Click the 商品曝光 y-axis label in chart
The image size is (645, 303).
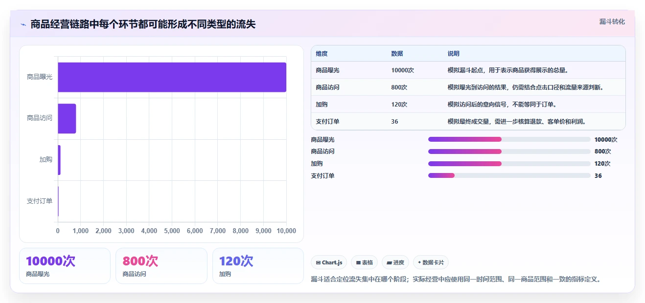(x=40, y=77)
